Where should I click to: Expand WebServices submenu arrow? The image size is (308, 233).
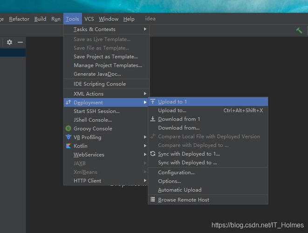click(145, 154)
